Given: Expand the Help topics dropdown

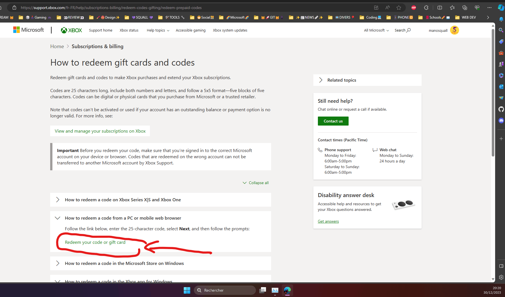Looking at the screenshot, I should coord(158,30).
